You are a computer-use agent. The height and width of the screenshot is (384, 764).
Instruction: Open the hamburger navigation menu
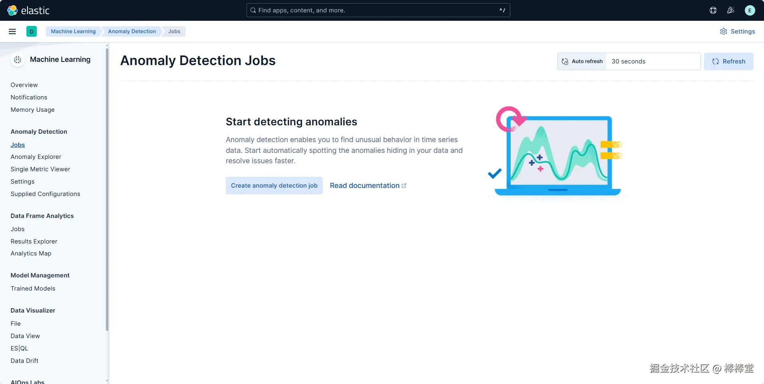[x=12, y=32]
